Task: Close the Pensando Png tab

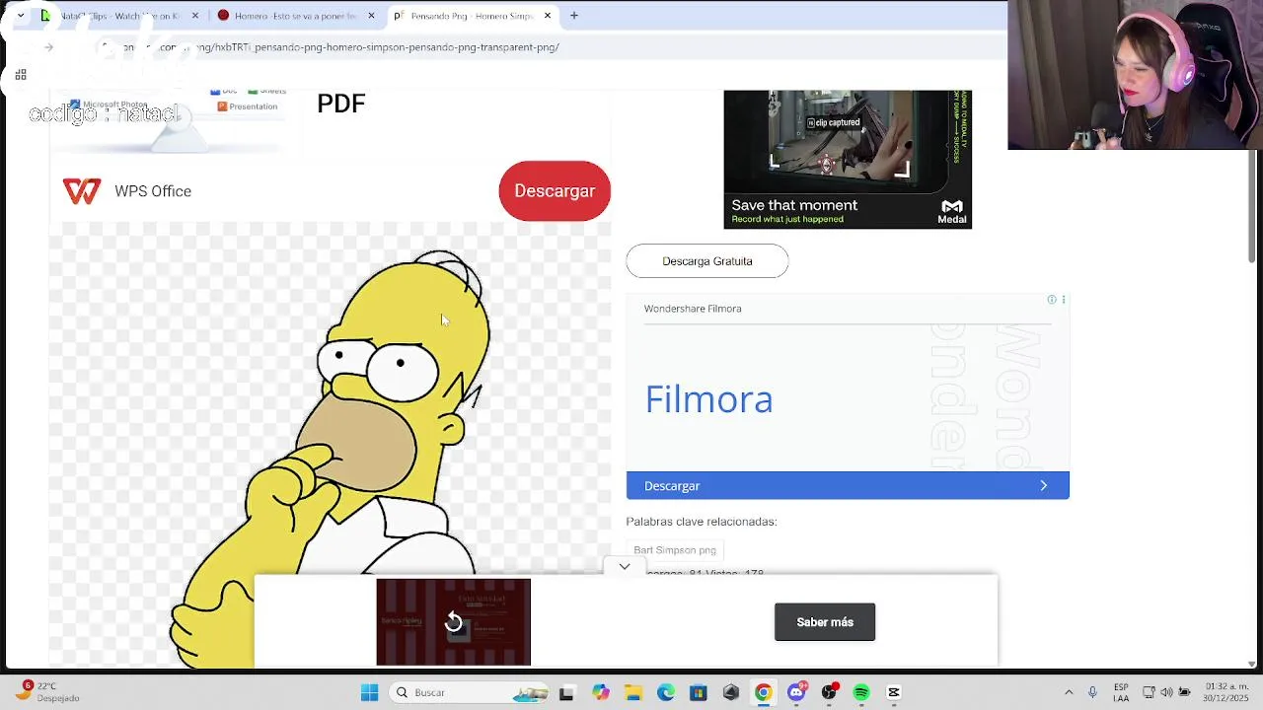Action: click(x=548, y=16)
